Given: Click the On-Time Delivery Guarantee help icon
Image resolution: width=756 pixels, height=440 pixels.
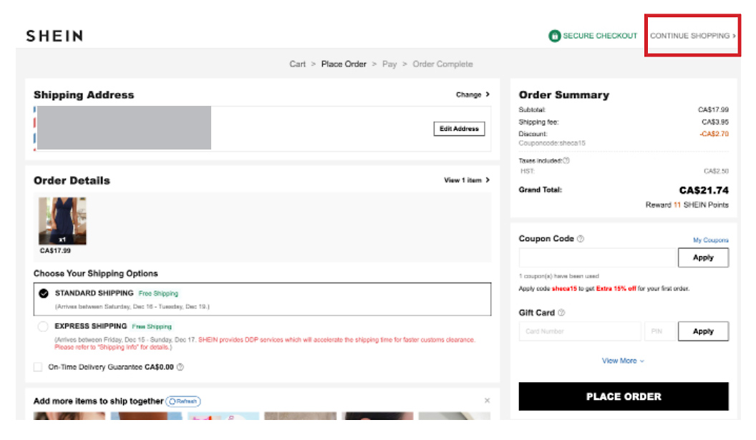Looking at the screenshot, I should pos(180,367).
